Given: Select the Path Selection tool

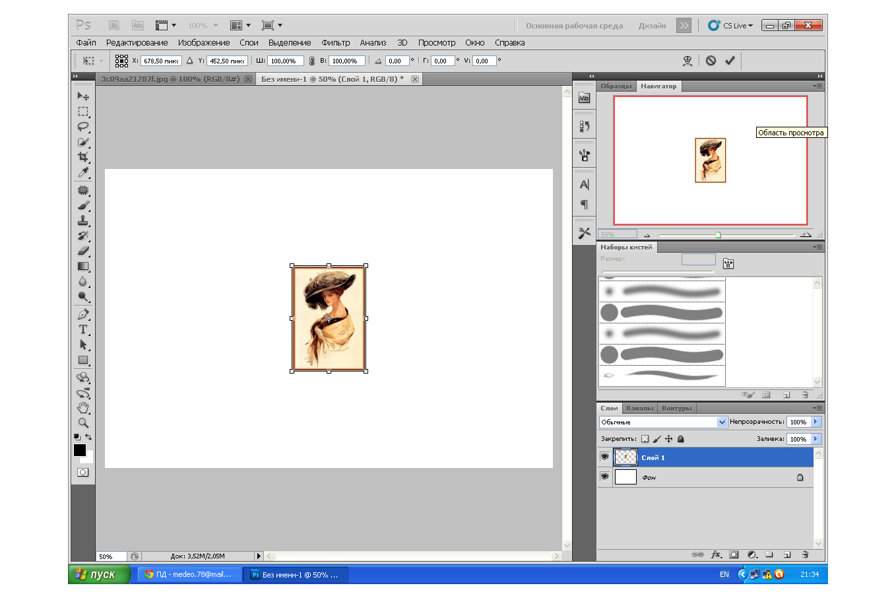Looking at the screenshot, I should 83,345.
